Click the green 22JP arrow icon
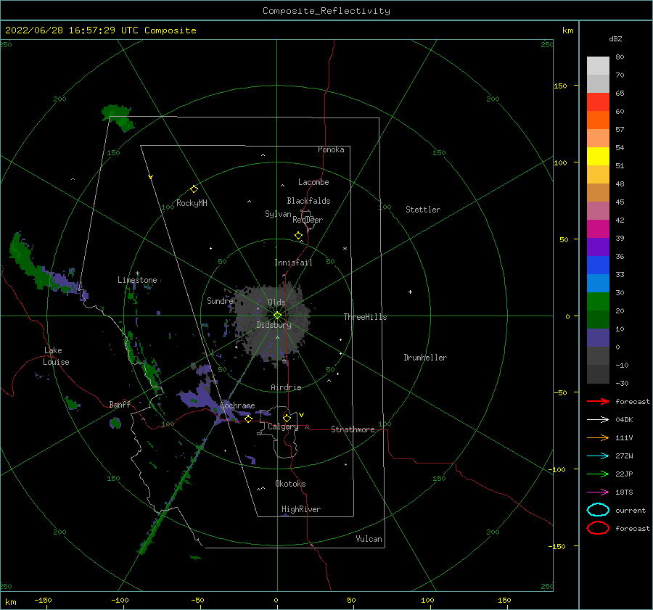 coord(598,474)
